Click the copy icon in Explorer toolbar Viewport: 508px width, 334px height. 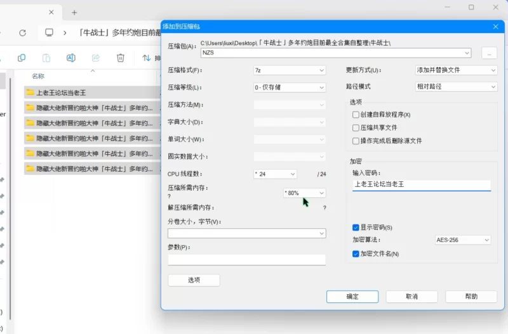pyautogui.click(x=22, y=58)
